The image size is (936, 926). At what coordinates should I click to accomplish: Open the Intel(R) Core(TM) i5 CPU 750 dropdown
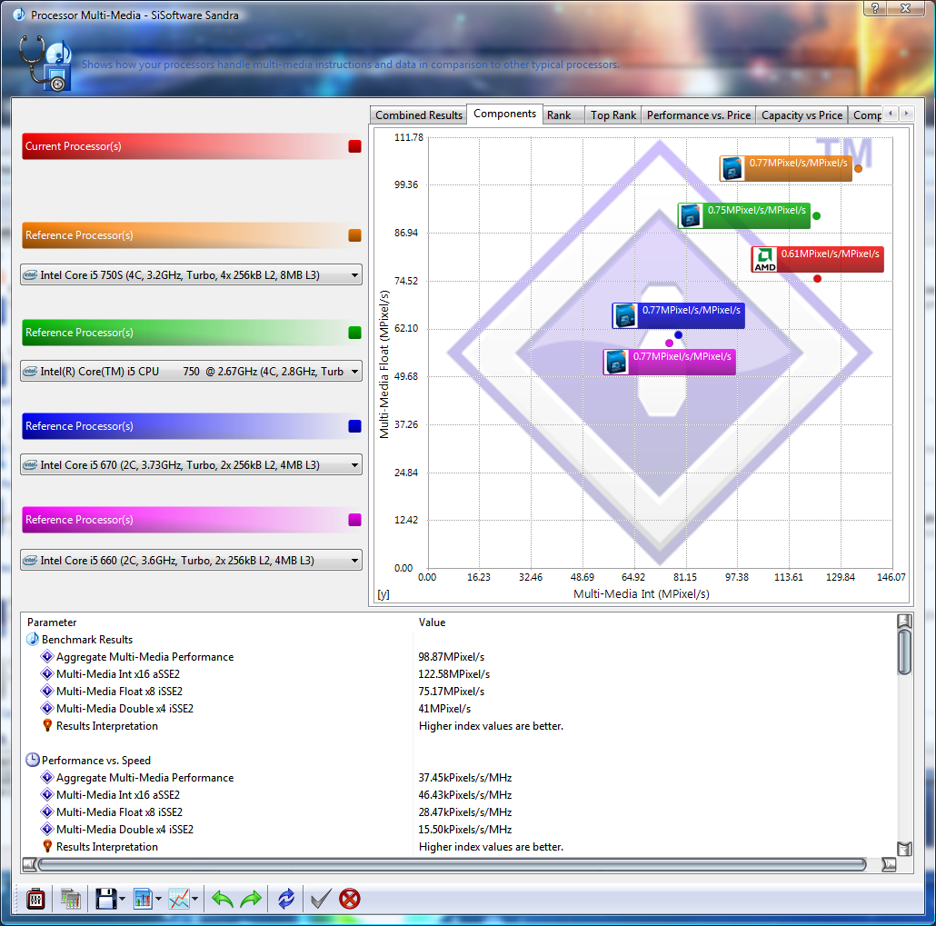tap(191, 371)
